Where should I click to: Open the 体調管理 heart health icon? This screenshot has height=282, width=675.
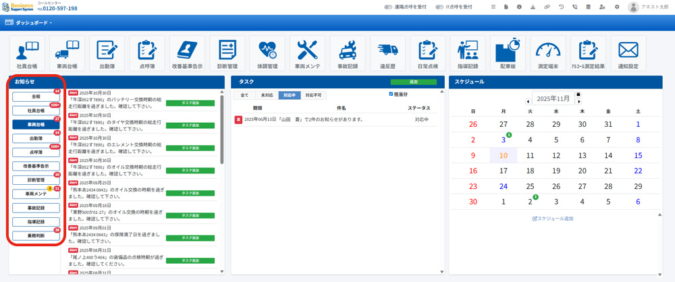coord(267,54)
